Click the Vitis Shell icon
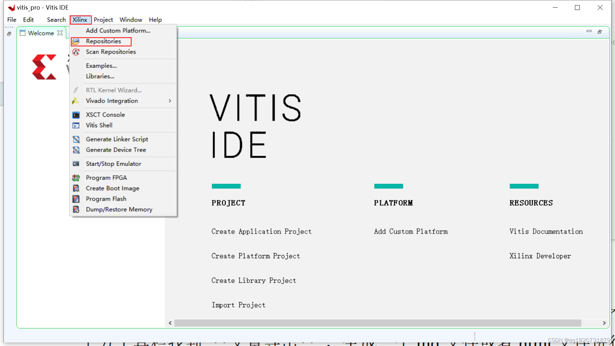 pos(76,126)
